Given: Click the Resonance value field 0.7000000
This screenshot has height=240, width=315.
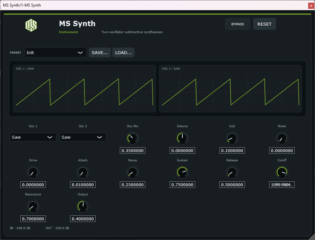Looking at the screenshot, I should click(x=33, y=219).
